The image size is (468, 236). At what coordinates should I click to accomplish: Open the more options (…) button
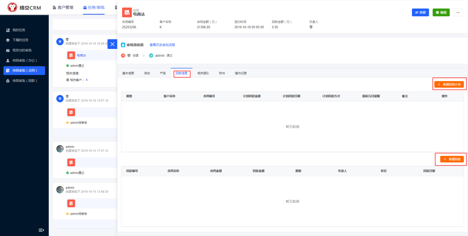click(458, 12)
